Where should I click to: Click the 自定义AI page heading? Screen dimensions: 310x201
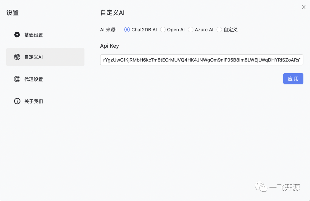click(x=112, y=13)
